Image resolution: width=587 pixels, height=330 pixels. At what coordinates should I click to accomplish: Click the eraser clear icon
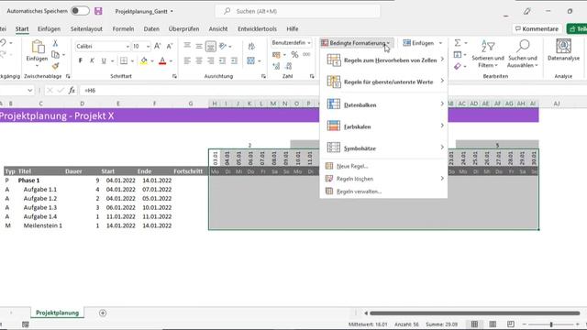pos(458,66)
